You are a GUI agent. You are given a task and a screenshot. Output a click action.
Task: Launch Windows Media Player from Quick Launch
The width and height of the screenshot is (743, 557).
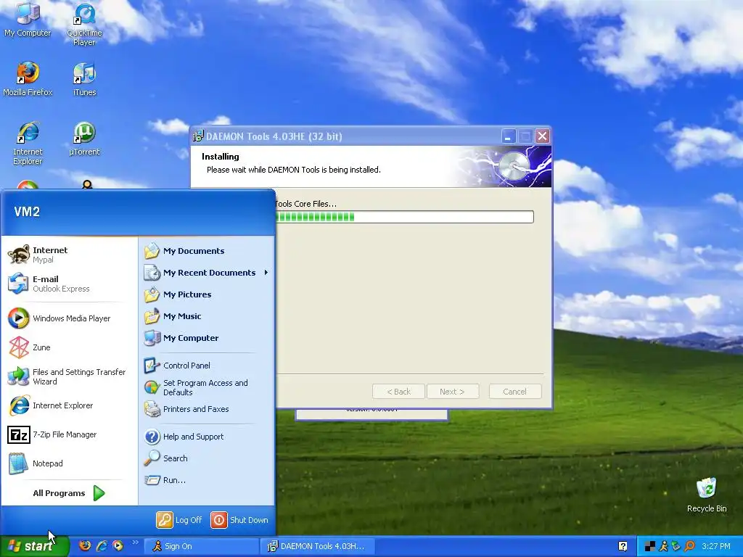tap(118, 545)
